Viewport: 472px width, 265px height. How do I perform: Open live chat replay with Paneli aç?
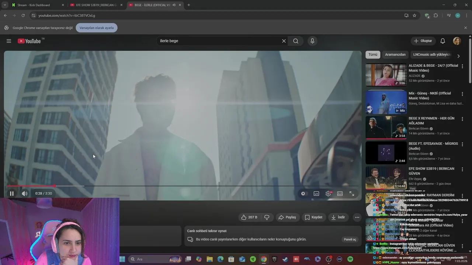click(x=350, y=239)
